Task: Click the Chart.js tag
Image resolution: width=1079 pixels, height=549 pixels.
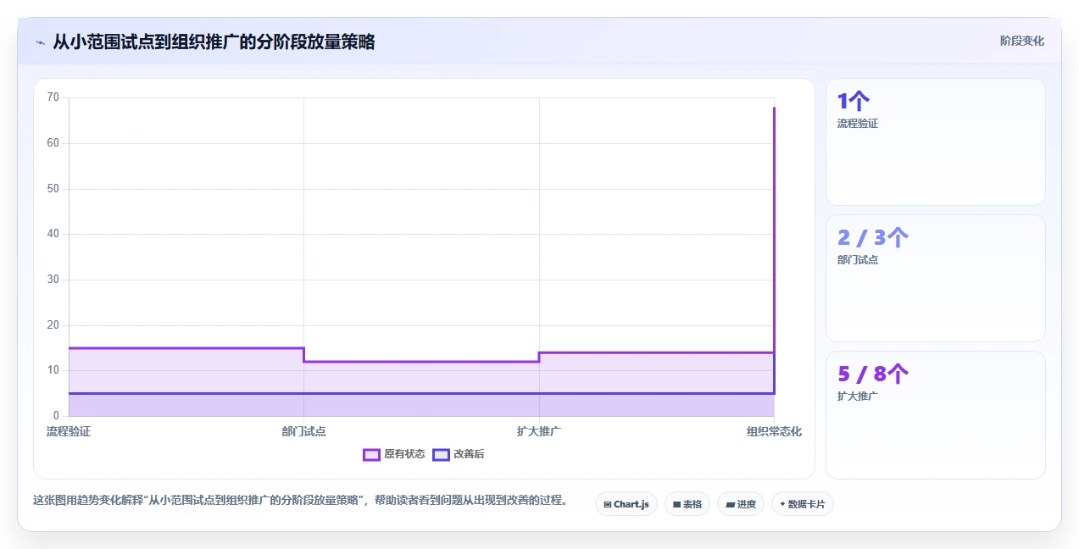Action: [626, 504]
